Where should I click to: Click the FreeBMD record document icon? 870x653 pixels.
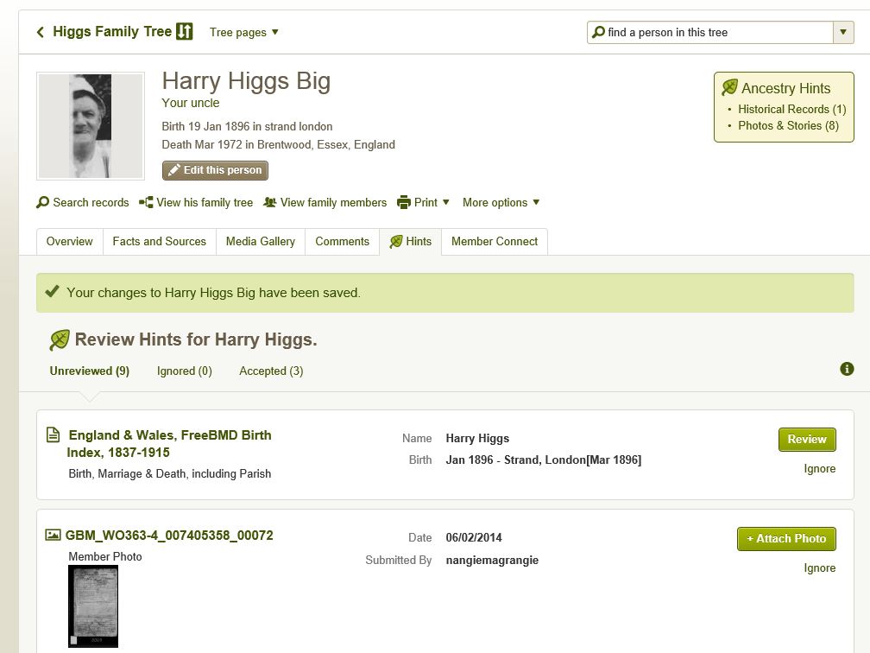[x=53, y=434]
